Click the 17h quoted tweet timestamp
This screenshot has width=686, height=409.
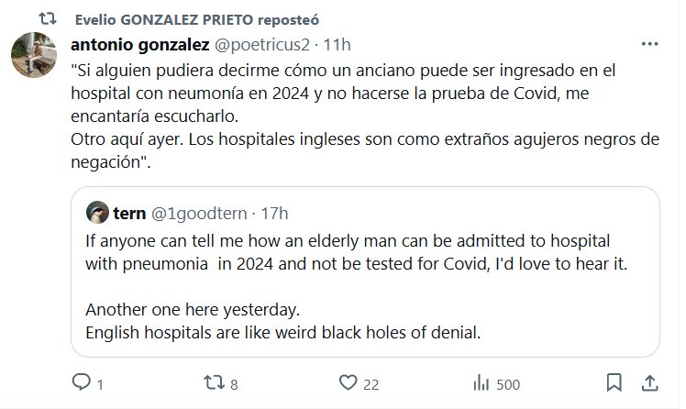(274, 213)
